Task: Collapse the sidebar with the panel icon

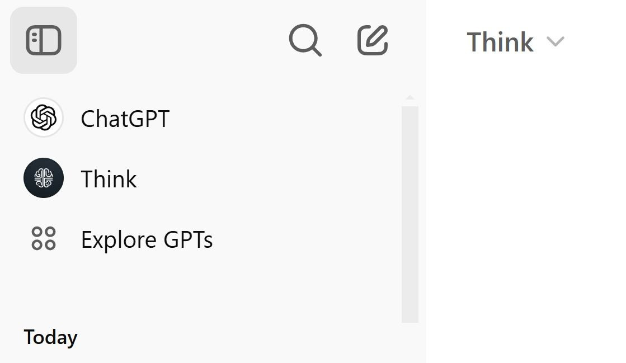Action: (44, 40)
